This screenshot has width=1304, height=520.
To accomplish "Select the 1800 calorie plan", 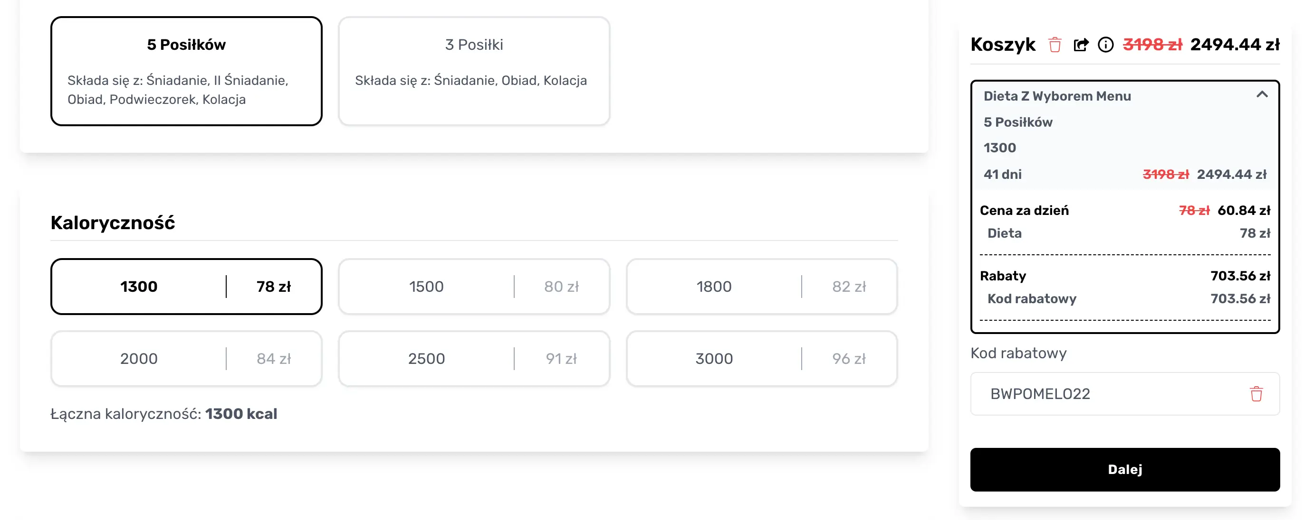I will click(761, 287).
